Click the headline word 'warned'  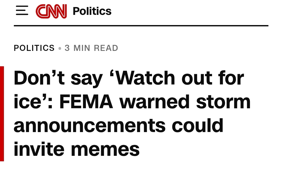point(155,102)
